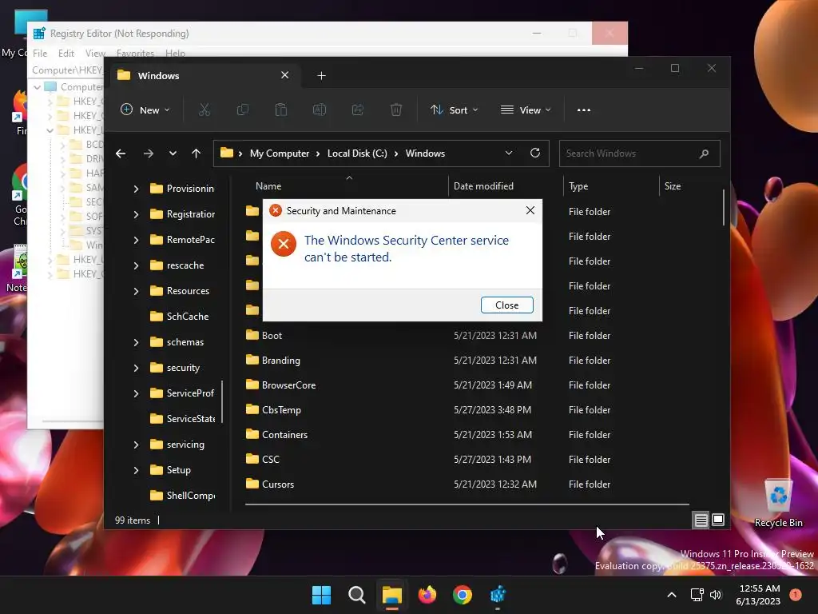Screen dimensions: 818x614
Task: Click the Delete trash icon in Explorer toolbar
Action: point(396,110)
